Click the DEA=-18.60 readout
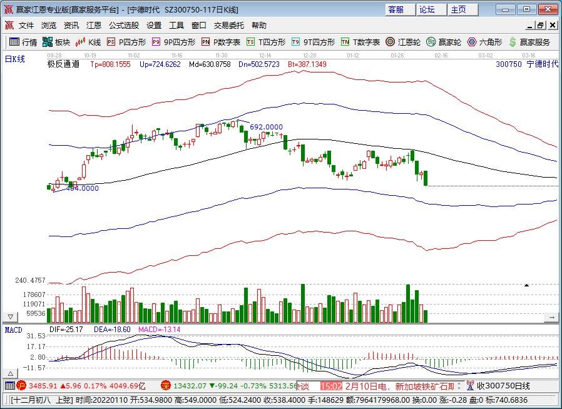 (112, 330)
